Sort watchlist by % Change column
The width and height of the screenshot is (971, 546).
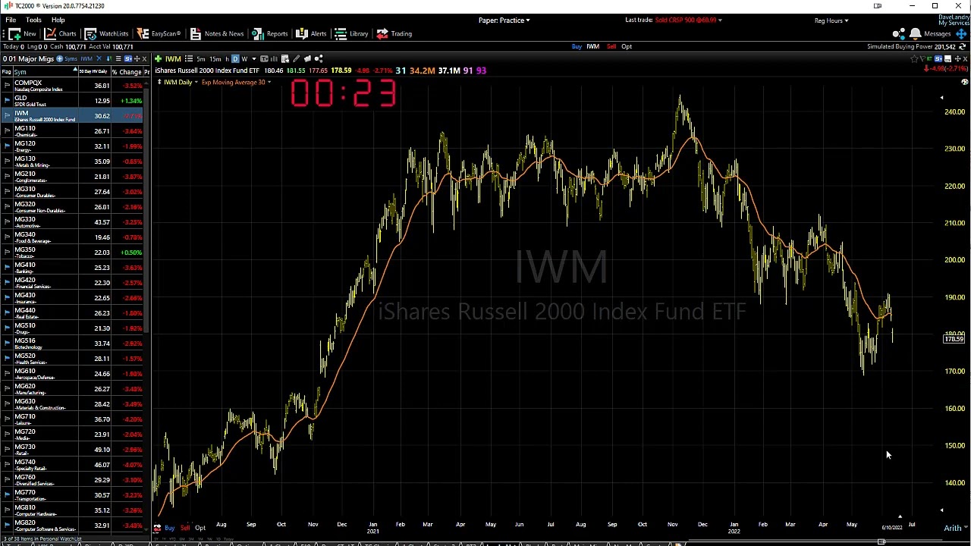(127, 72)
